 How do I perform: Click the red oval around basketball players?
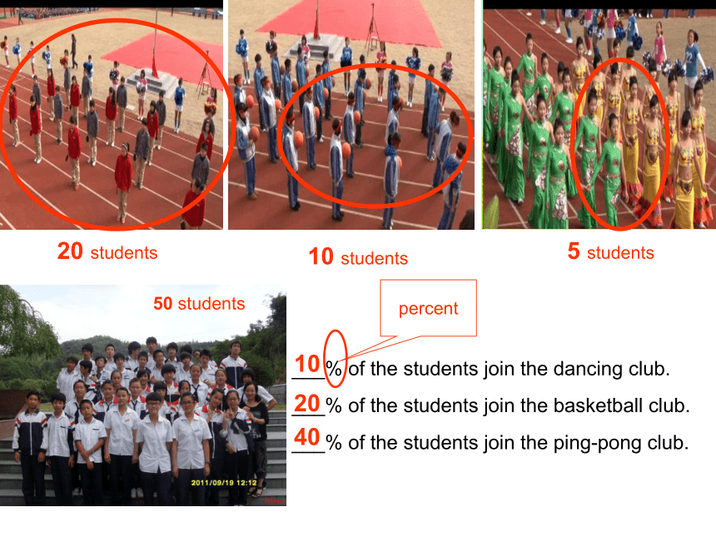tap(375, 136)
